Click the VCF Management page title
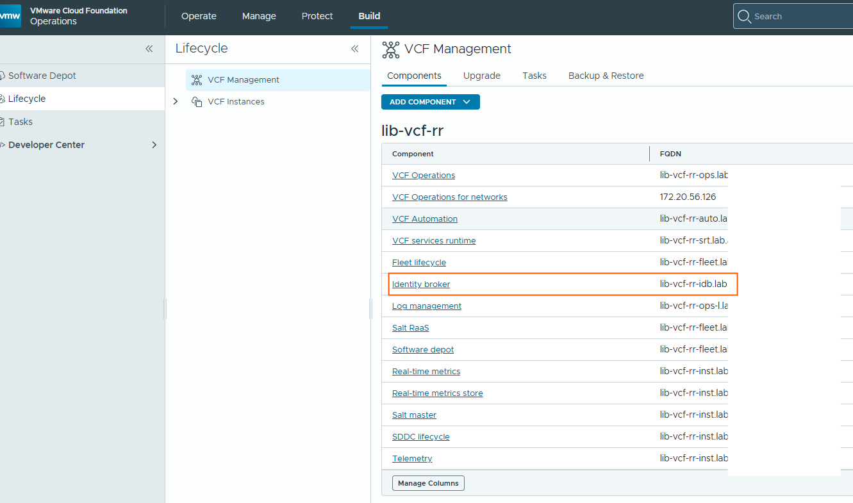This screenshot has width=853, height=503. (x=458, y=49)
